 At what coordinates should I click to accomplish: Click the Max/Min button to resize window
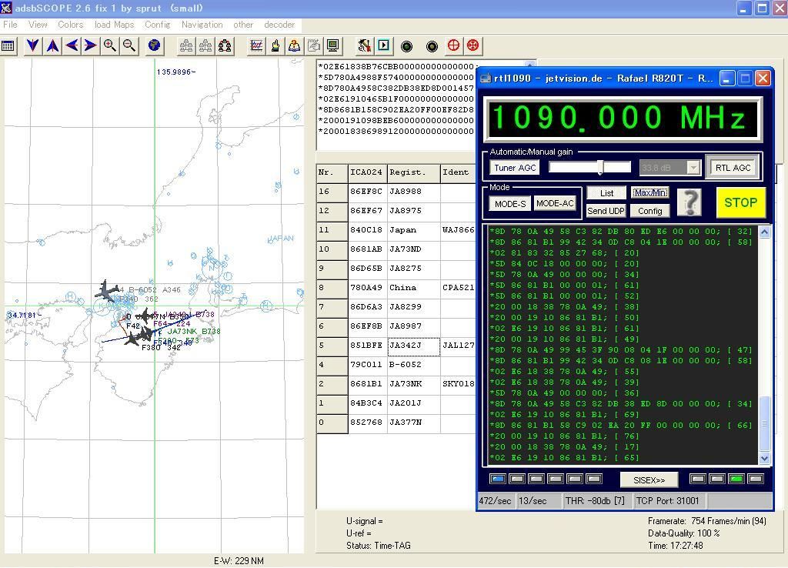click(x=649, y=192)
